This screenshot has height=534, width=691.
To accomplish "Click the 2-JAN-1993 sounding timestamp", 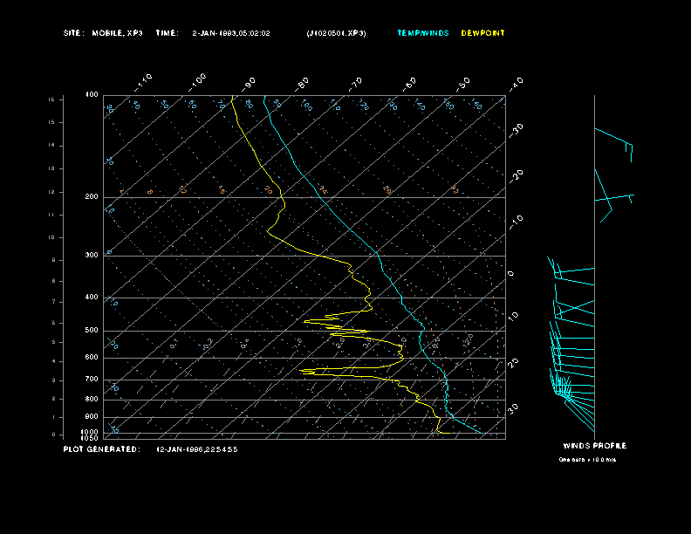I will pyautogui.click(x=231, y=33).
